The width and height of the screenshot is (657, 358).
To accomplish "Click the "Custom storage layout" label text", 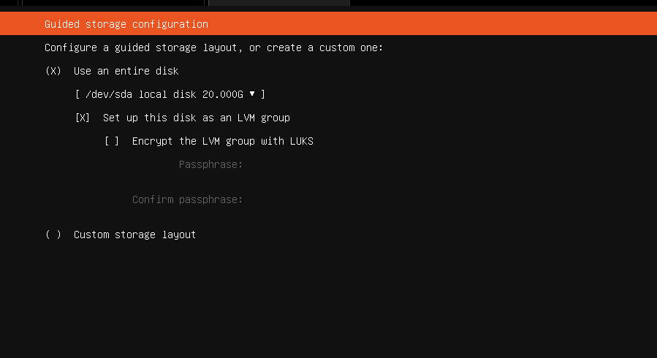I will (x=134, y=235).
